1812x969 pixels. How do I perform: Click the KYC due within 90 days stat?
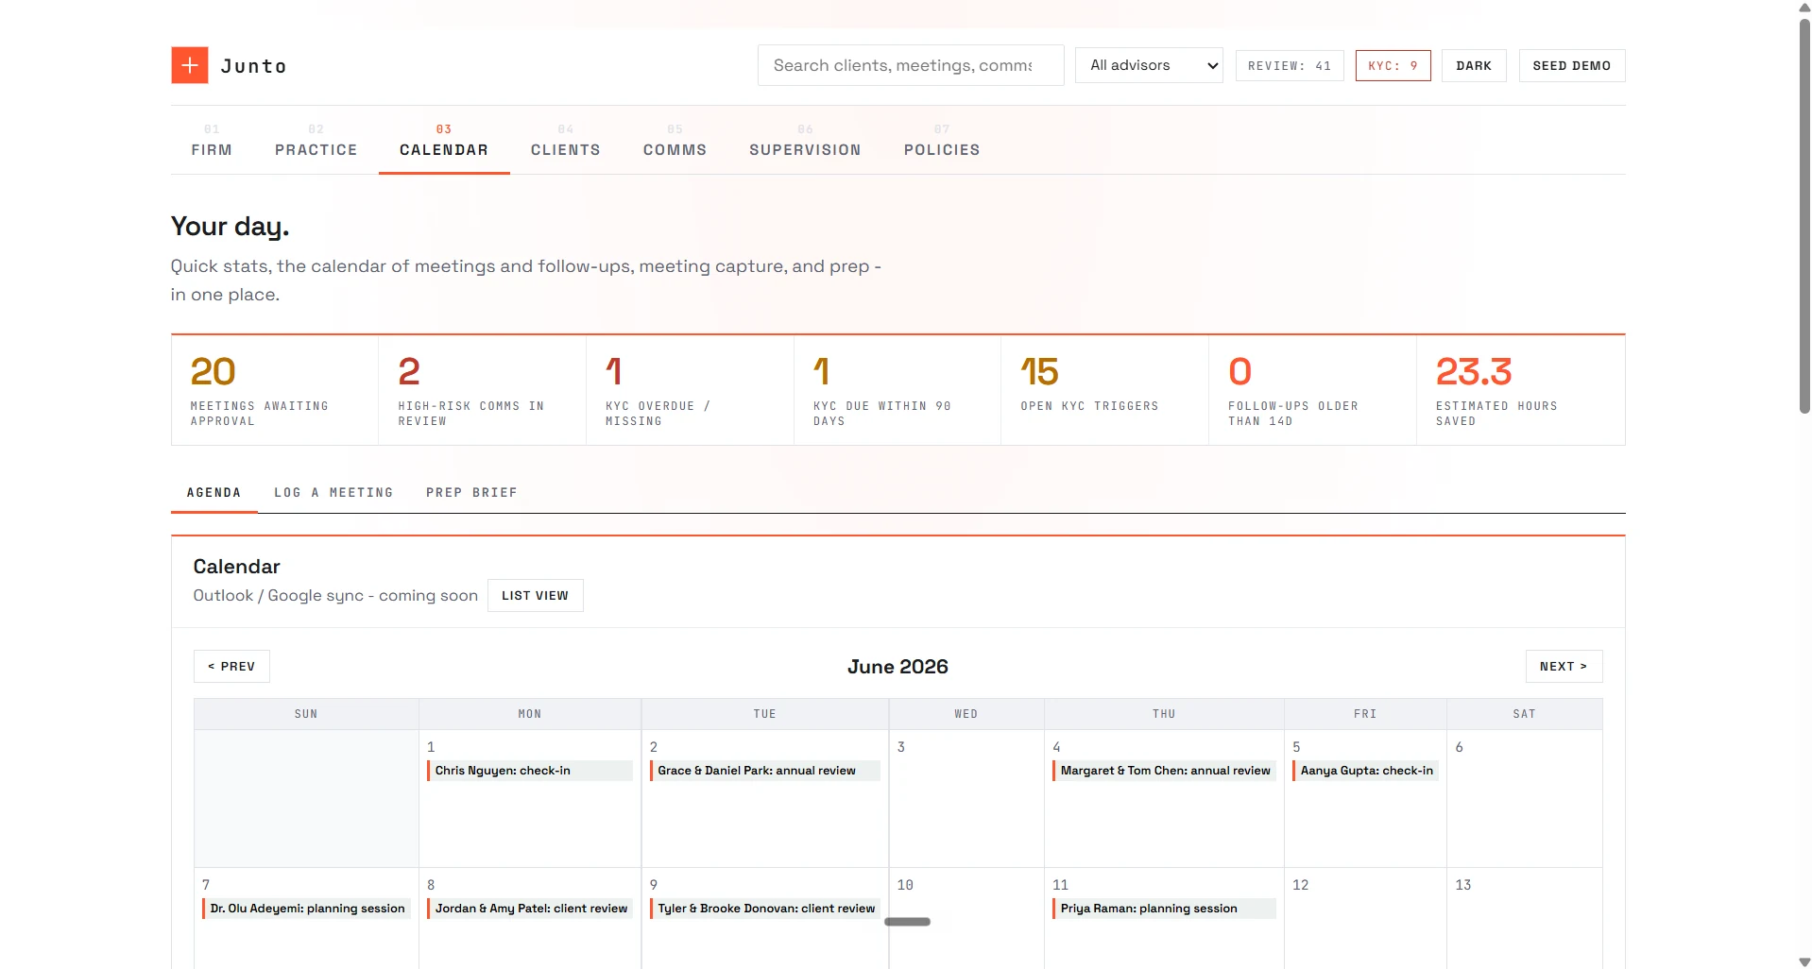point(897,390)
